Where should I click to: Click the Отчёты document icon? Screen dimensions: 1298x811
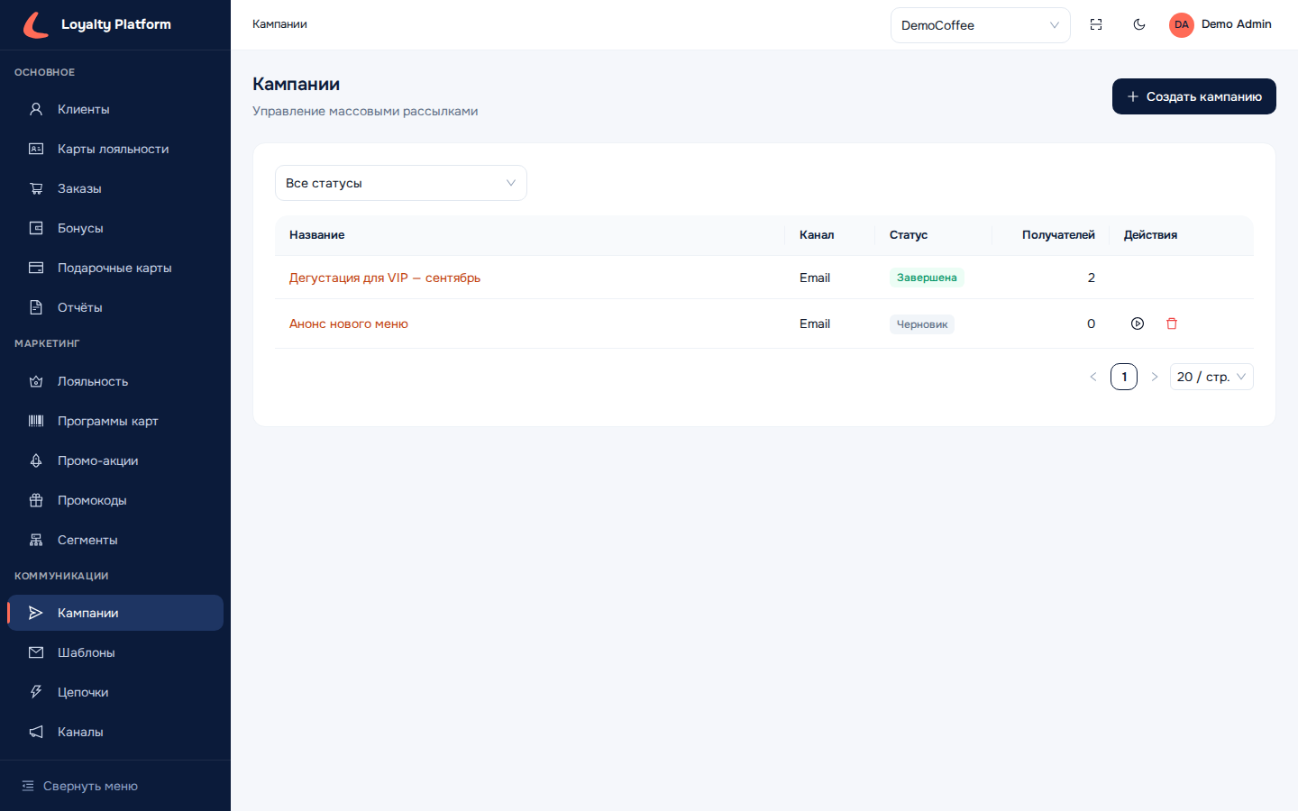point(36,307)
